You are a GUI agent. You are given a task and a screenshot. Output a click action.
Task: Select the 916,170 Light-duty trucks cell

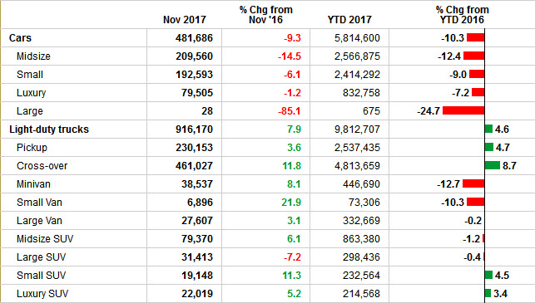click(194, 130)
